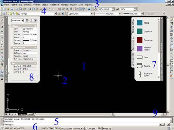Toggle ШАГ snap mode in status bar

coord(44,128)
